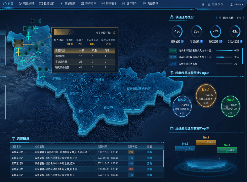Click the camera icon for 视频监控

click(41, 4)
